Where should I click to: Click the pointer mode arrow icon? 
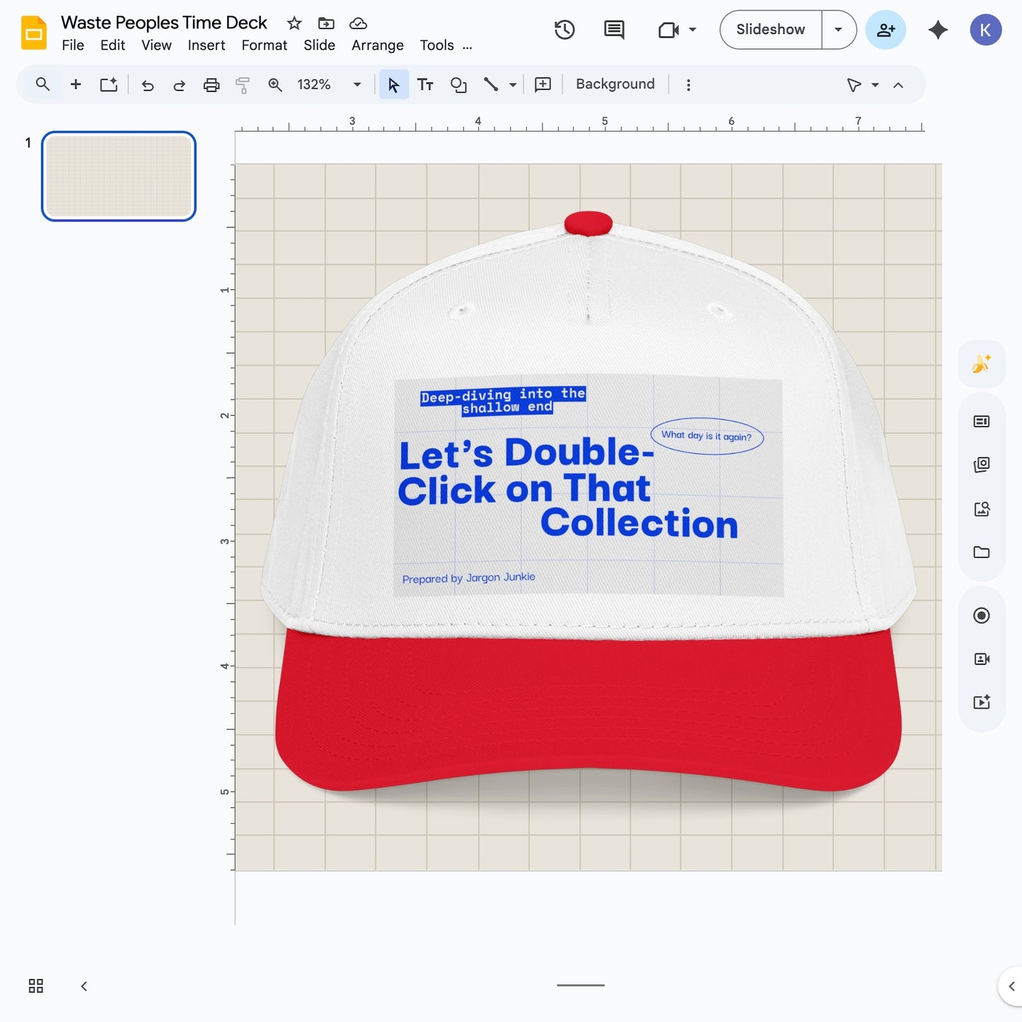(854, 85)
